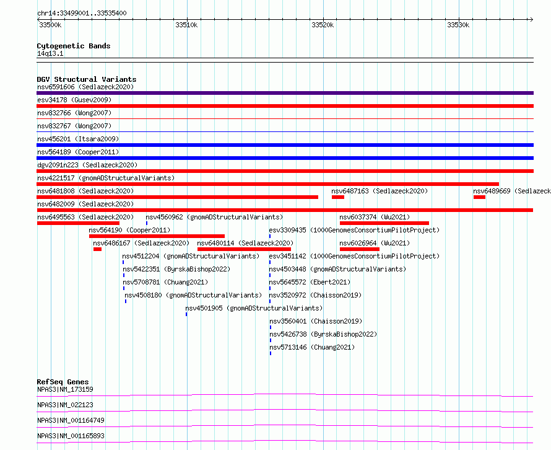Click the 33520k ruler label
This screenshot has width=551, height=450.
click(x=323, y=25)
